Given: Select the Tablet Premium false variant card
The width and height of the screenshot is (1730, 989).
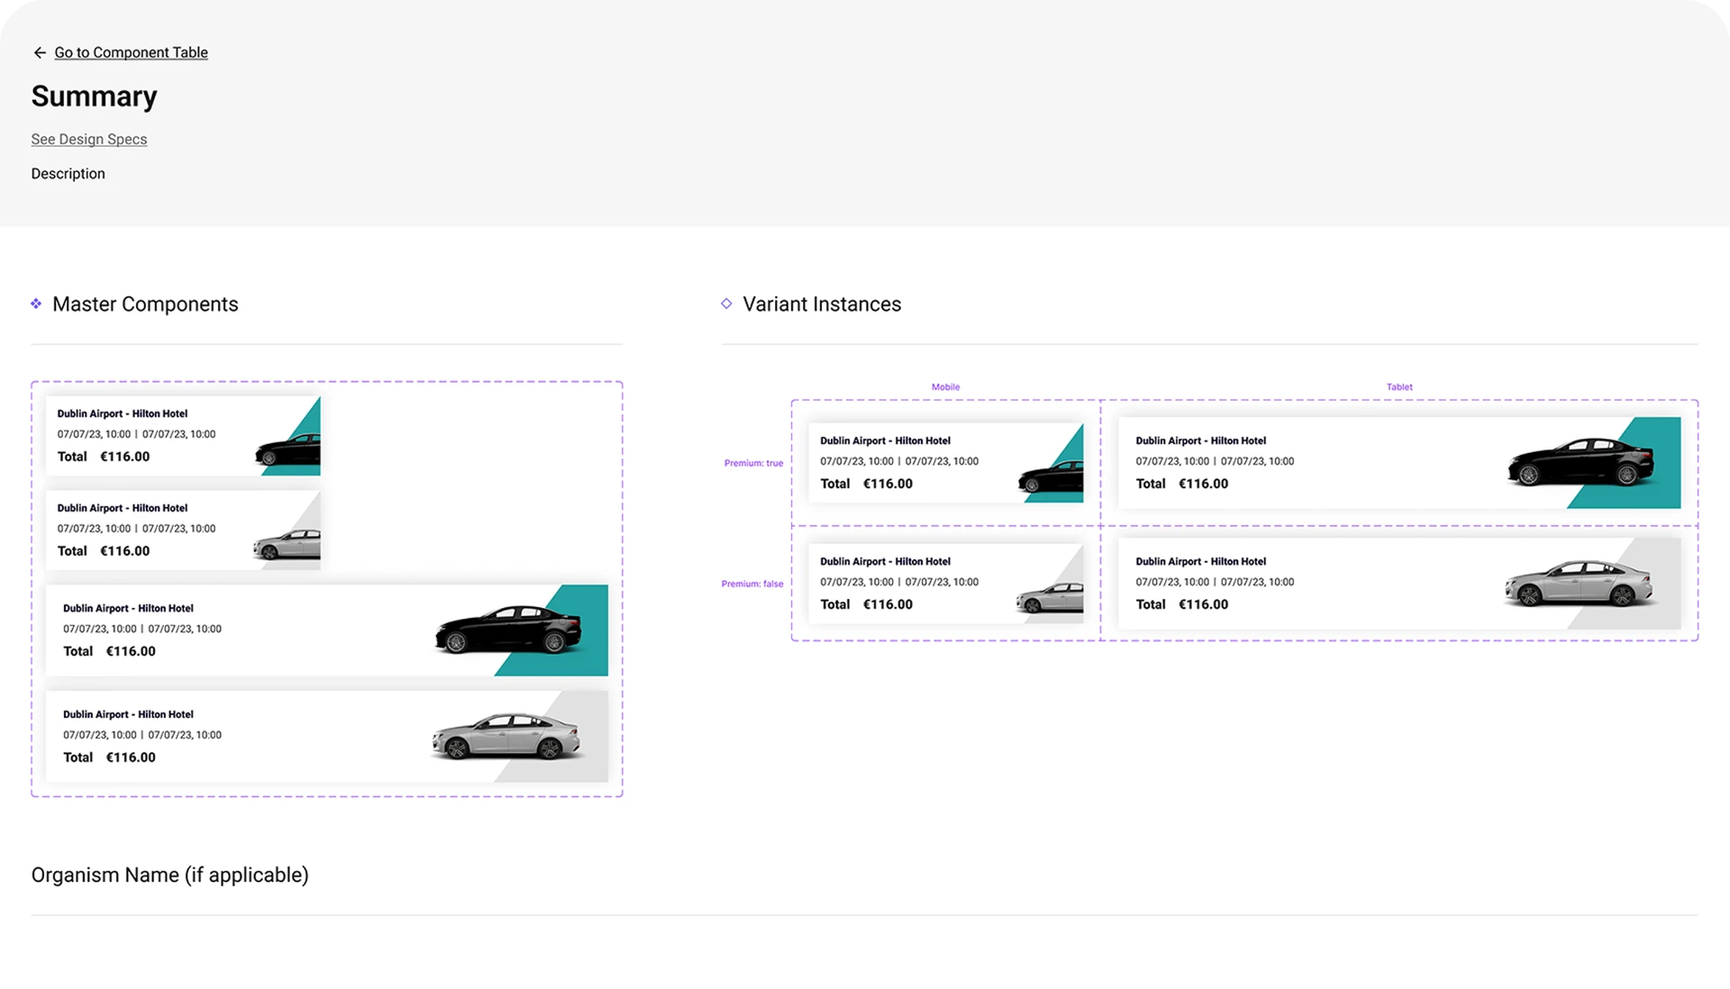Looking at the screenshot, I should coord(1399,584).
